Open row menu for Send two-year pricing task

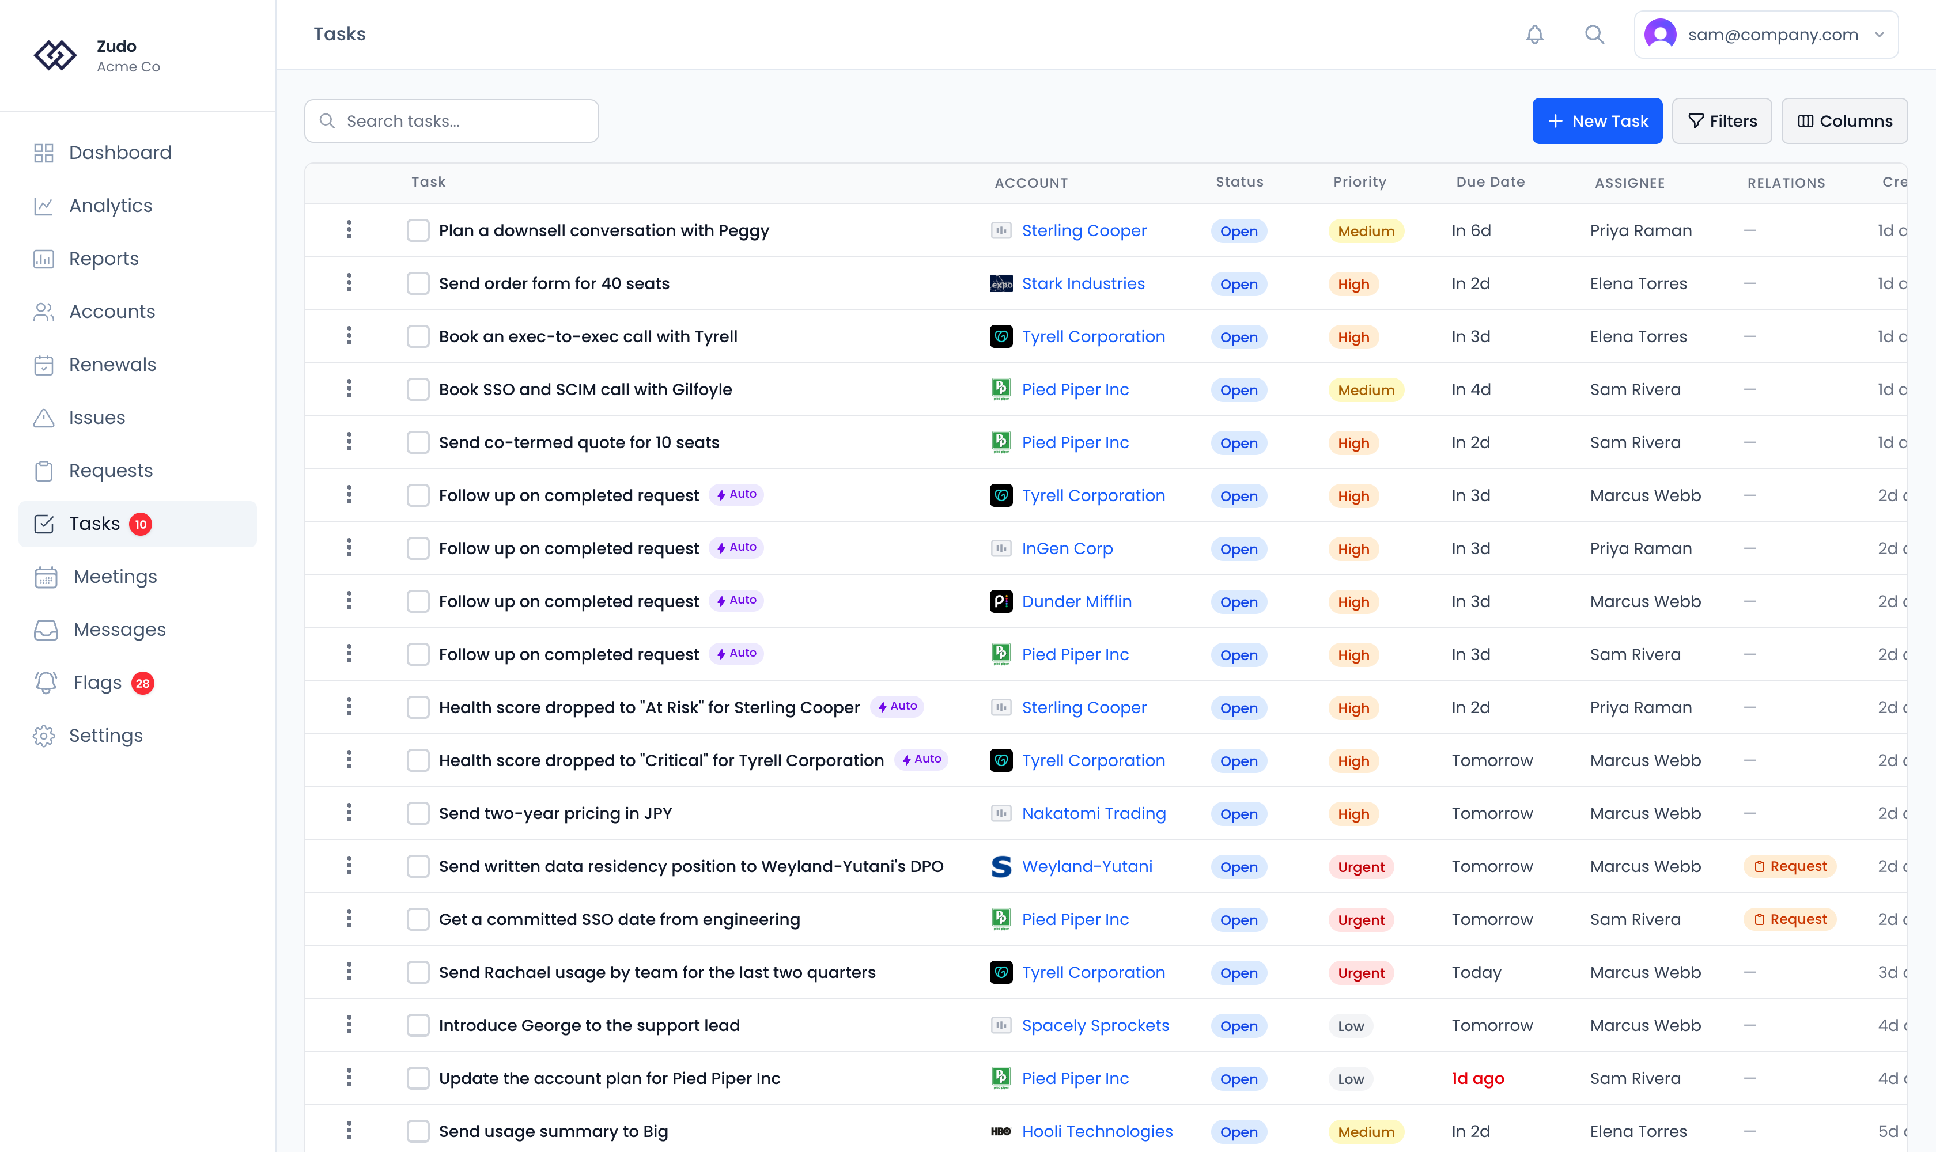(x=349, y=813)
